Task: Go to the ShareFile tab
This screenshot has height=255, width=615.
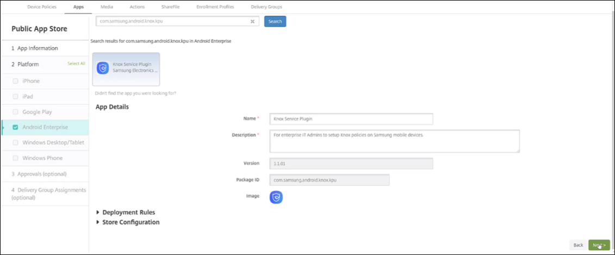Action: (170, 7)
